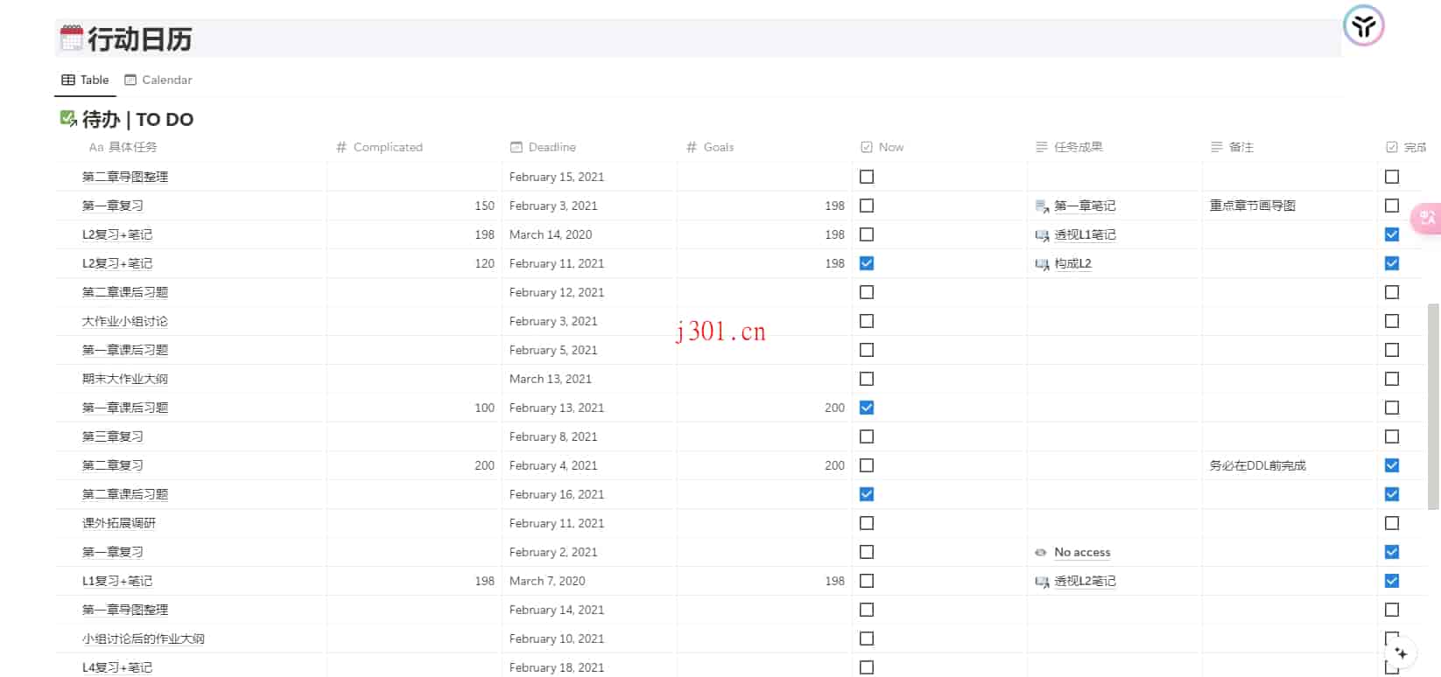This screenshot has width=1441, height=677.
Task: Open task L4复习+笔记
Action: coord(117,667)
